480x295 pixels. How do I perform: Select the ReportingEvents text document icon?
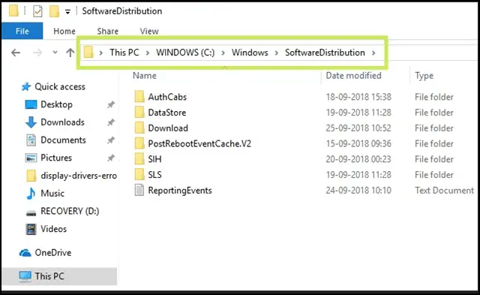[x=139, y=190]
